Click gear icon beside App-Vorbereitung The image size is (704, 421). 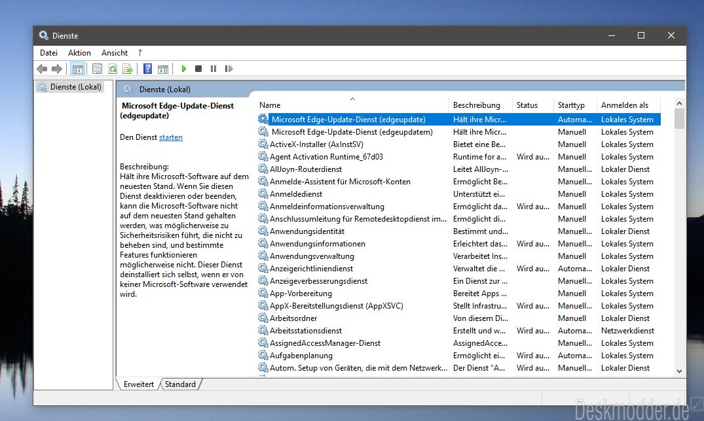[x=263, y=293]
